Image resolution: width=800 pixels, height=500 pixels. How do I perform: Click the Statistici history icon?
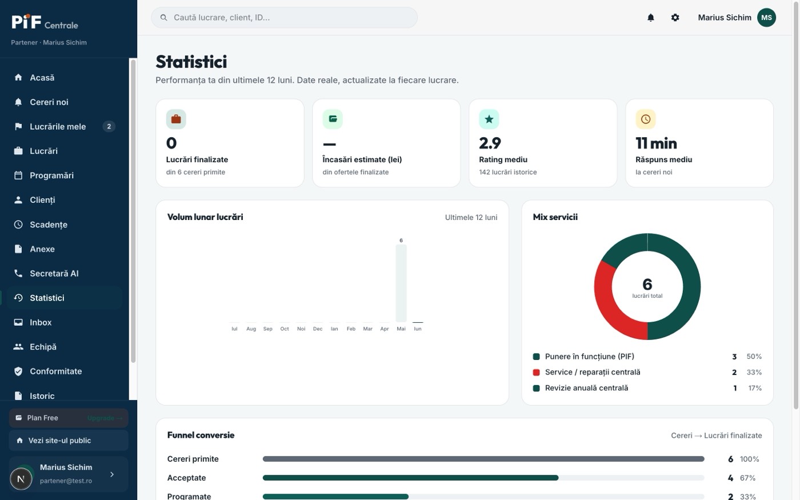coord(18,298)
